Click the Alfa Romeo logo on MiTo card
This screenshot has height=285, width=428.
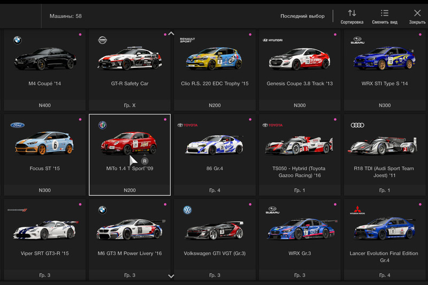tap(102, 125)
